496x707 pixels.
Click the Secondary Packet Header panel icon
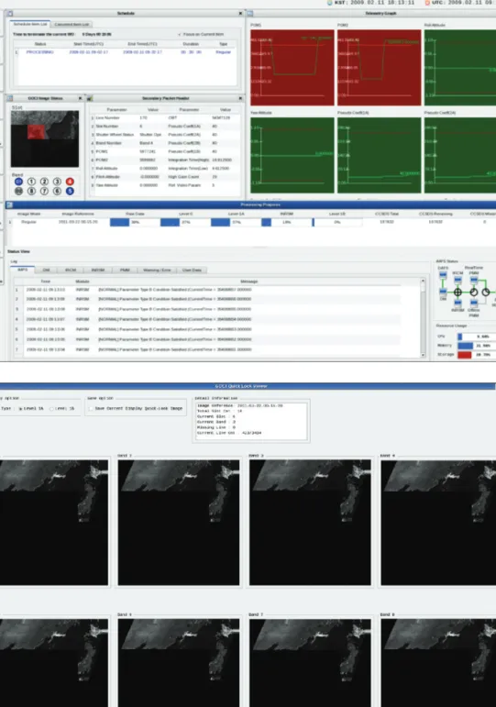click(90, 98)
